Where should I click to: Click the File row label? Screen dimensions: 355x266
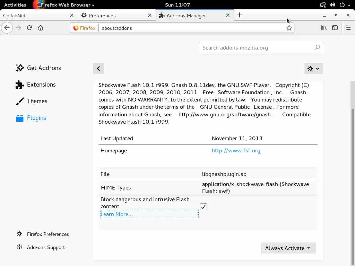105,174
